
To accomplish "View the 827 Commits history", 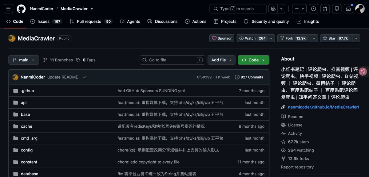I will coord(249,77).
